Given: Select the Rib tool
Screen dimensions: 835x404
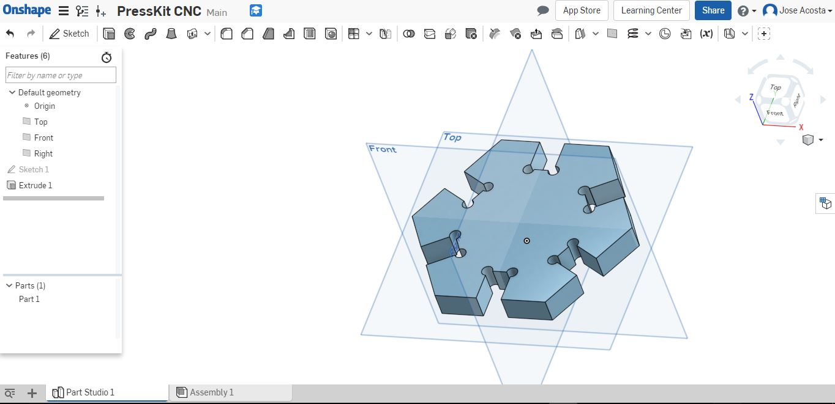Looking at the screenshot, I should click(x=289, y=34).
